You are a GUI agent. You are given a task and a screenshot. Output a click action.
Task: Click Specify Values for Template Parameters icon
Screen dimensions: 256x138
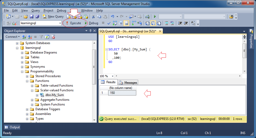click(x=193, y=23)
